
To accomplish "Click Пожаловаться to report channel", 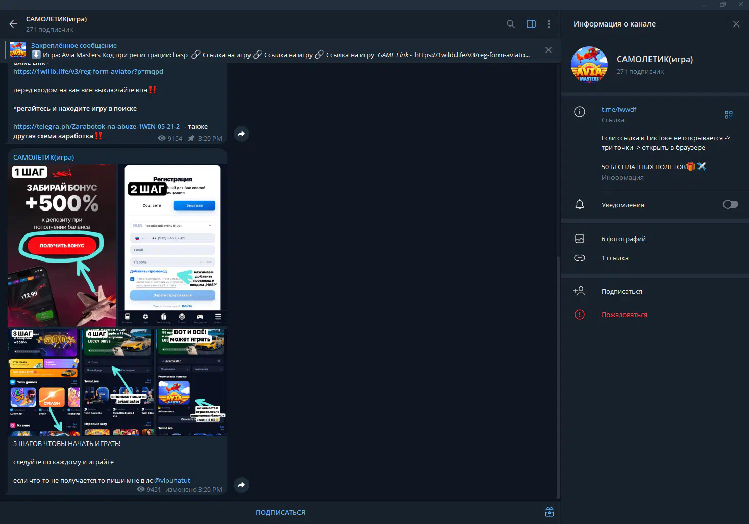I will tap(625, 315).
